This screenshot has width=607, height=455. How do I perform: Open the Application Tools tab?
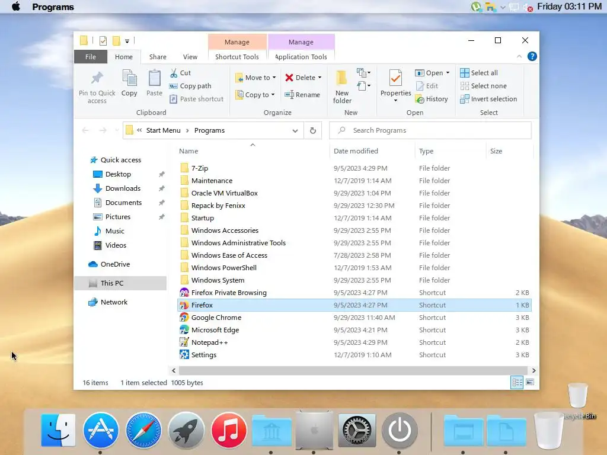(x=301, y=56)
